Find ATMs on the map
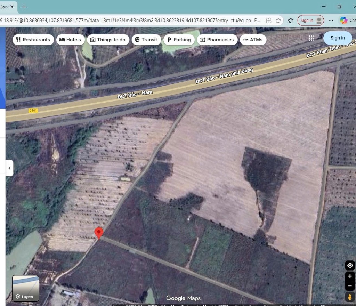 [x=253, y=40]
